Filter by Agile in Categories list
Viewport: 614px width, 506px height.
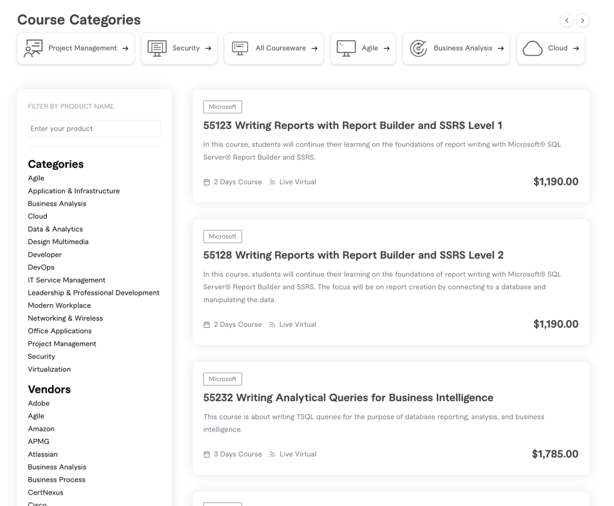[x=36, y=178]
